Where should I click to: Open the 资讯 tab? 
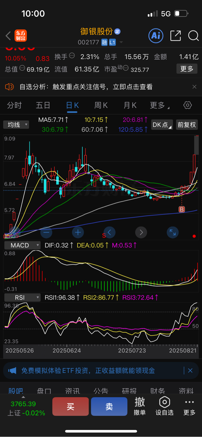tap(73, 391)
